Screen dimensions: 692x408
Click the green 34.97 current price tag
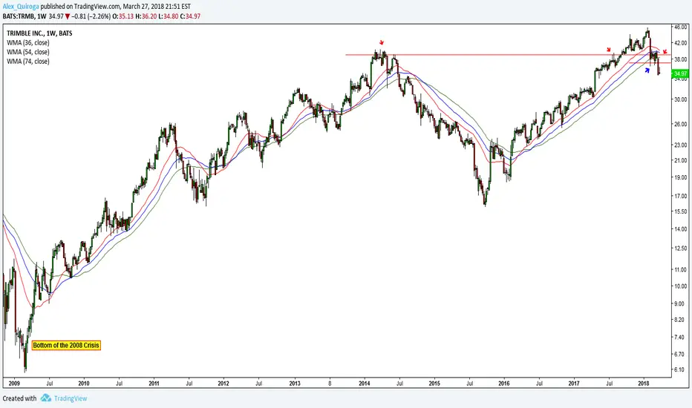click(679, 73)
